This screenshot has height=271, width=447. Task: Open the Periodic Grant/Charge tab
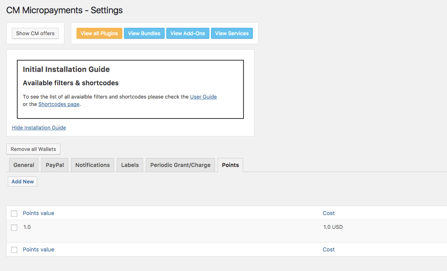pyautogui.click(x=180, y=165)
